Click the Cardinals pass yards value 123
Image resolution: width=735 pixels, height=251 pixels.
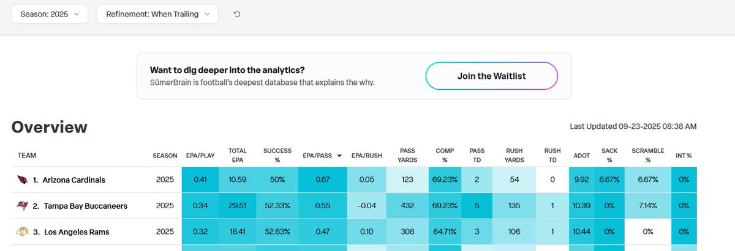pyautogui.click(x=407, y=180)
